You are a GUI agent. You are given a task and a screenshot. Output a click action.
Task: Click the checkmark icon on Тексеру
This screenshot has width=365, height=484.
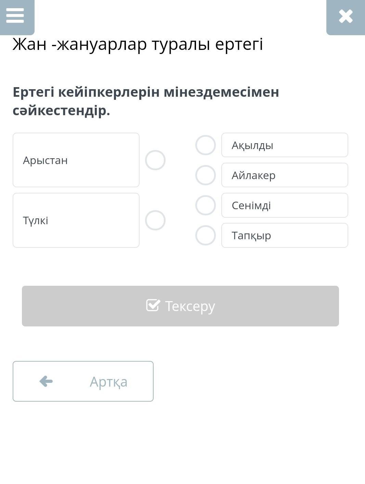(x=153, y=305)
